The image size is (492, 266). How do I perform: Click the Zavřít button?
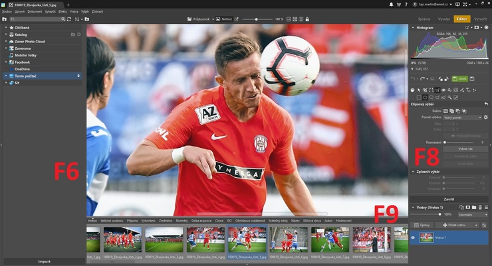click(449, 198)
